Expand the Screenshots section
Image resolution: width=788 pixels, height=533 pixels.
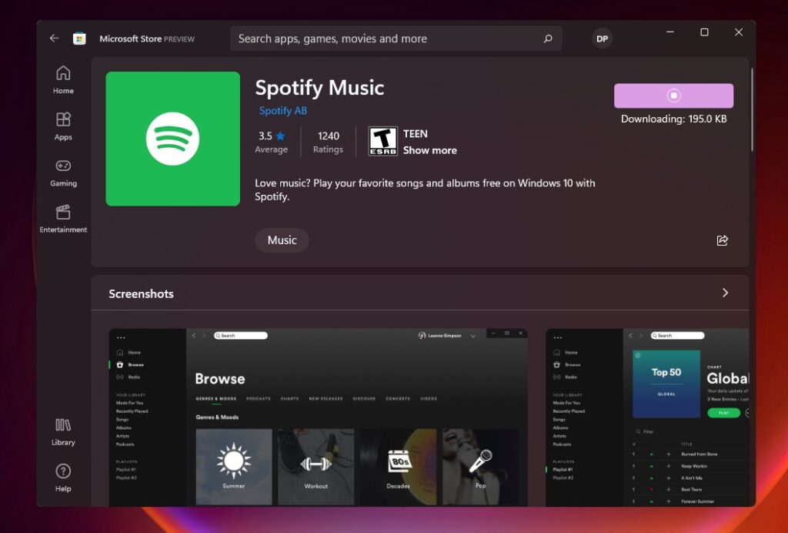[x=724, y=293]
